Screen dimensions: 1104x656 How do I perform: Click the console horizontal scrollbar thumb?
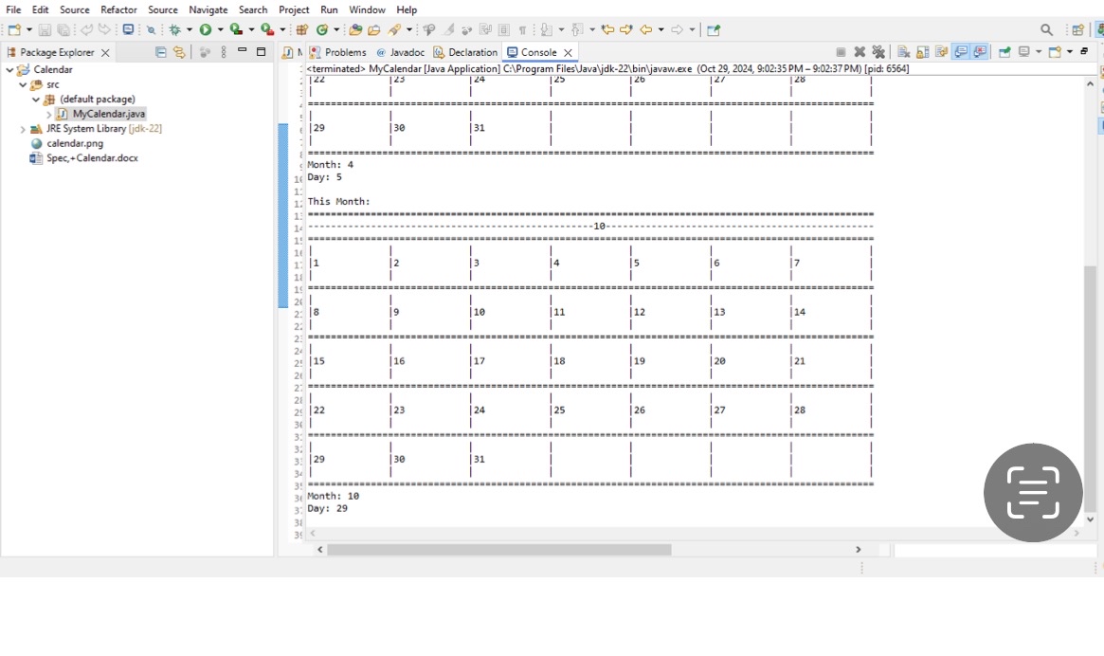(x=498, y=550)
